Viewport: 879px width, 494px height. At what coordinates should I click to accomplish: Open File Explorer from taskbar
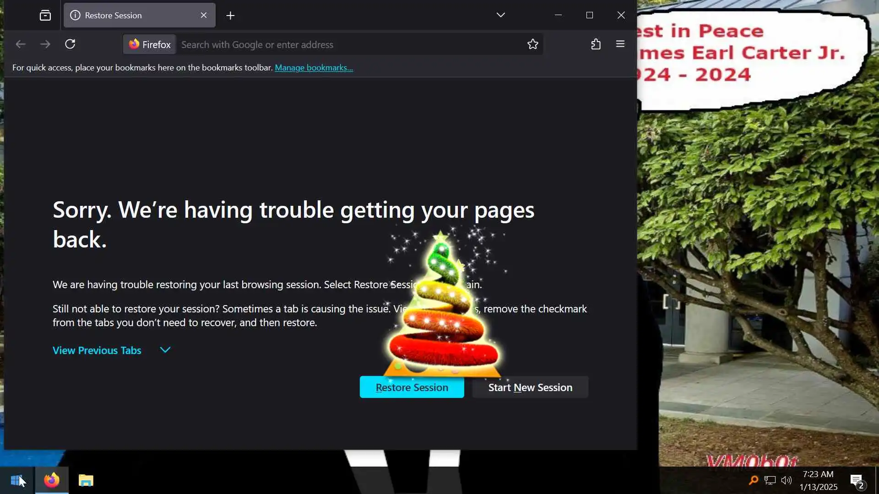click(86, 480)
